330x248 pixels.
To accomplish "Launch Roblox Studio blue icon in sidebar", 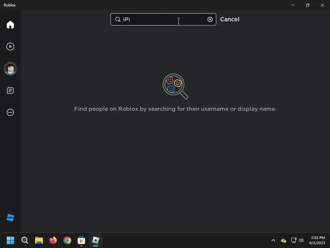I will (x=10, y=218).
